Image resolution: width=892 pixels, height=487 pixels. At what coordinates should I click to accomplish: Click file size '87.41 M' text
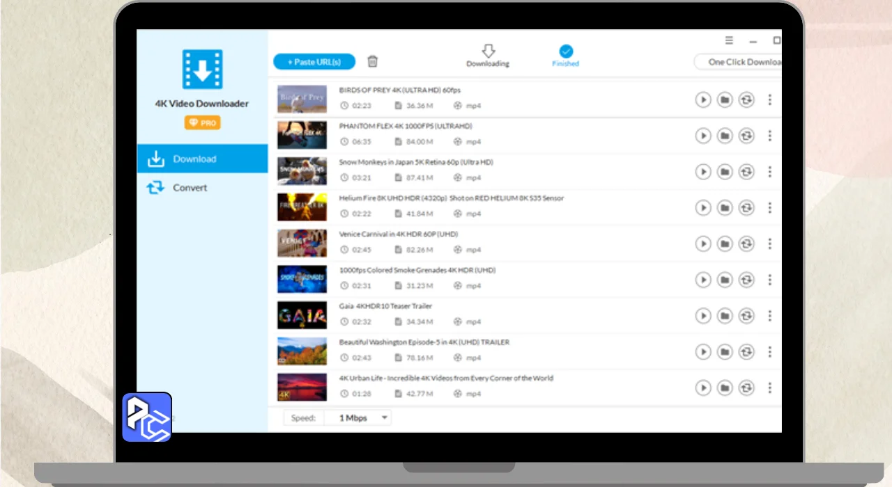point(420,178)
